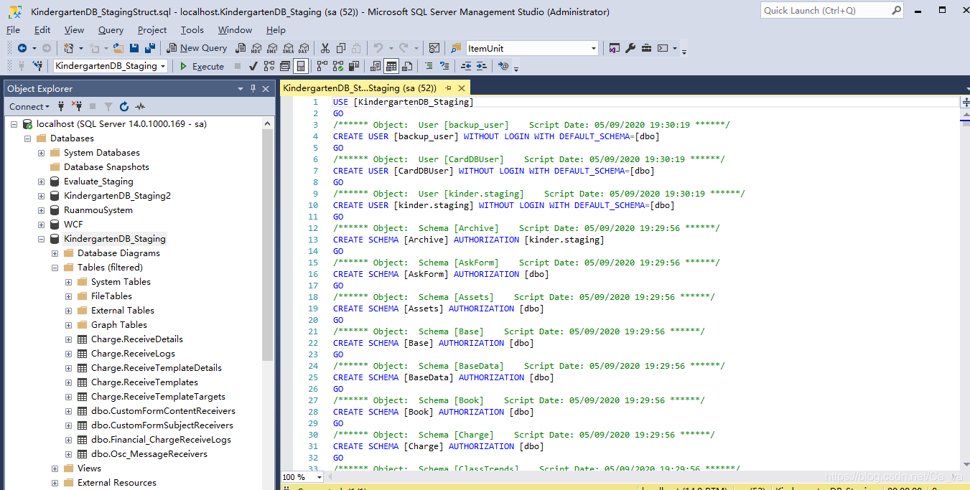
Task: Click the Save file icon
Action: 134,48
